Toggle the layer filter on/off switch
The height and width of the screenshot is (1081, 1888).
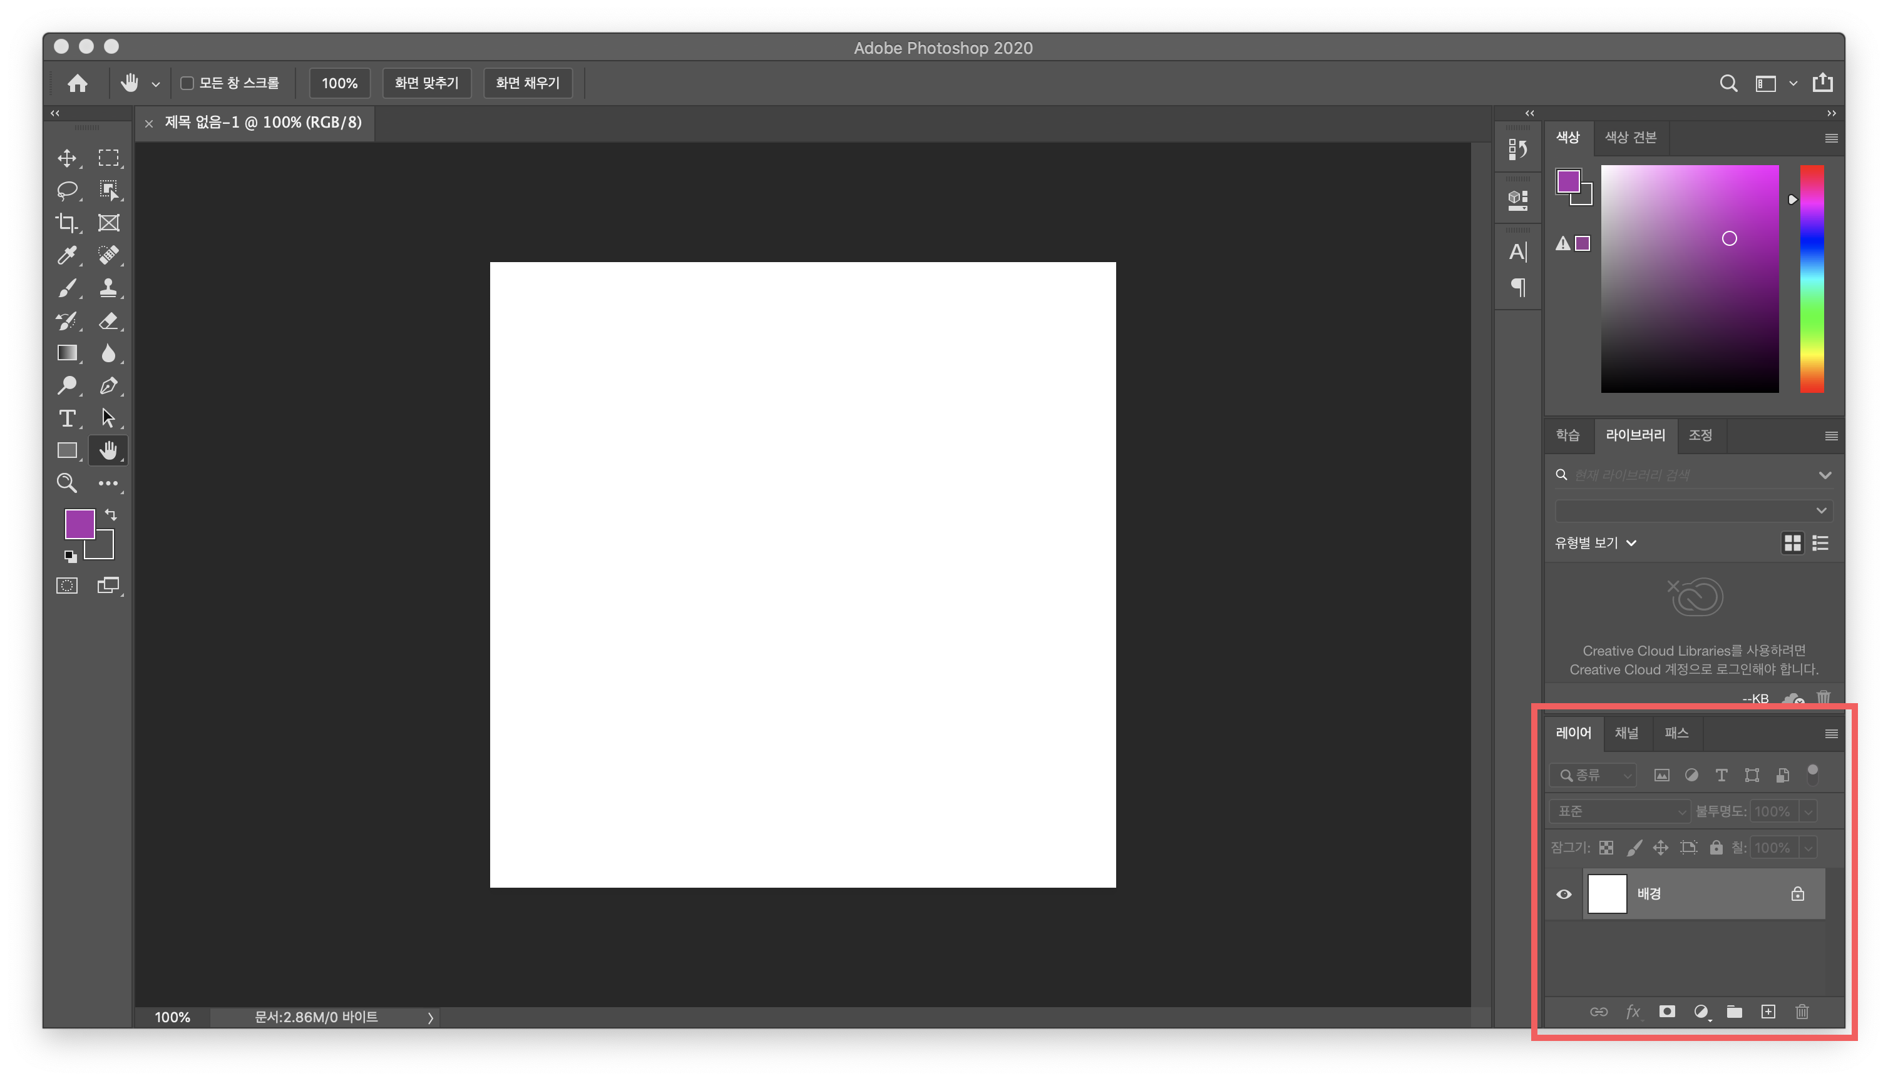click(x=1812, y=774)
